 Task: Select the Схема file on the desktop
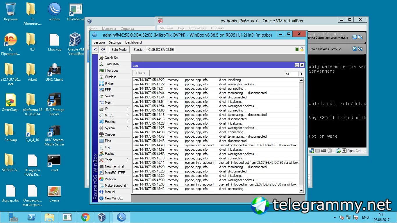tap(54, 194)
